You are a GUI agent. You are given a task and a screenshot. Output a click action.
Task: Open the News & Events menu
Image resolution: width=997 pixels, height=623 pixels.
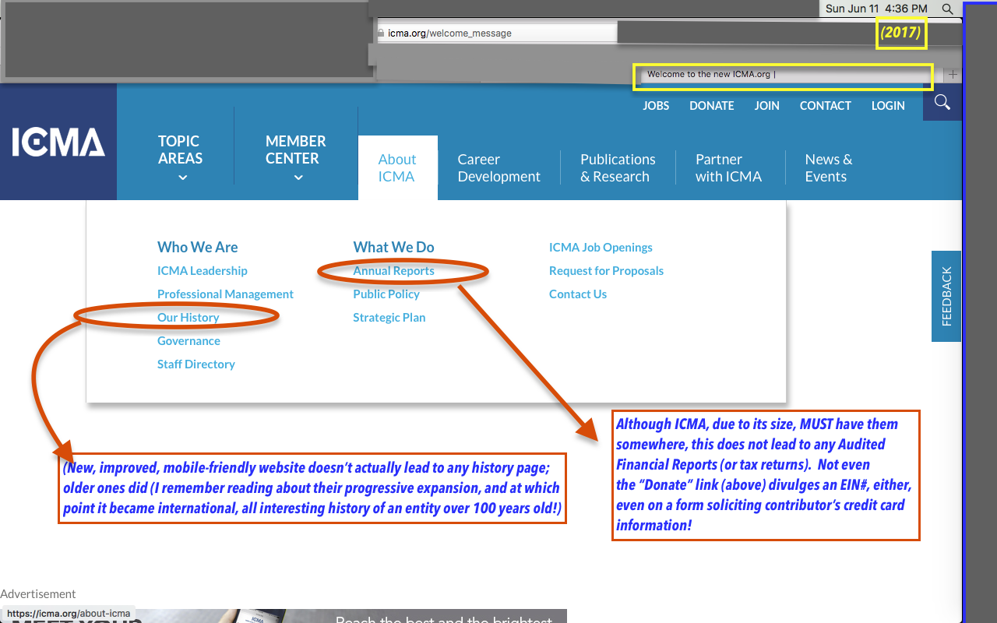click(x=828, y=168)
